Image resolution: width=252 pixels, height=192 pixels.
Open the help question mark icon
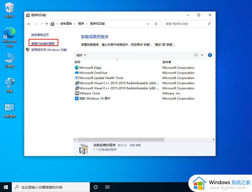point(210,55)
